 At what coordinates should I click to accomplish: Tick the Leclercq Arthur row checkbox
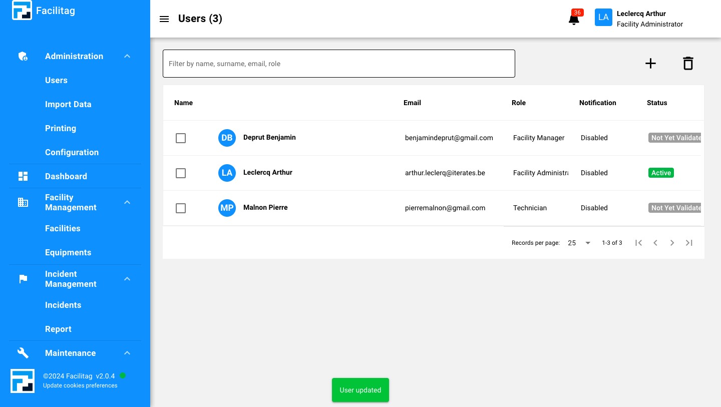[x=181, y=173]
